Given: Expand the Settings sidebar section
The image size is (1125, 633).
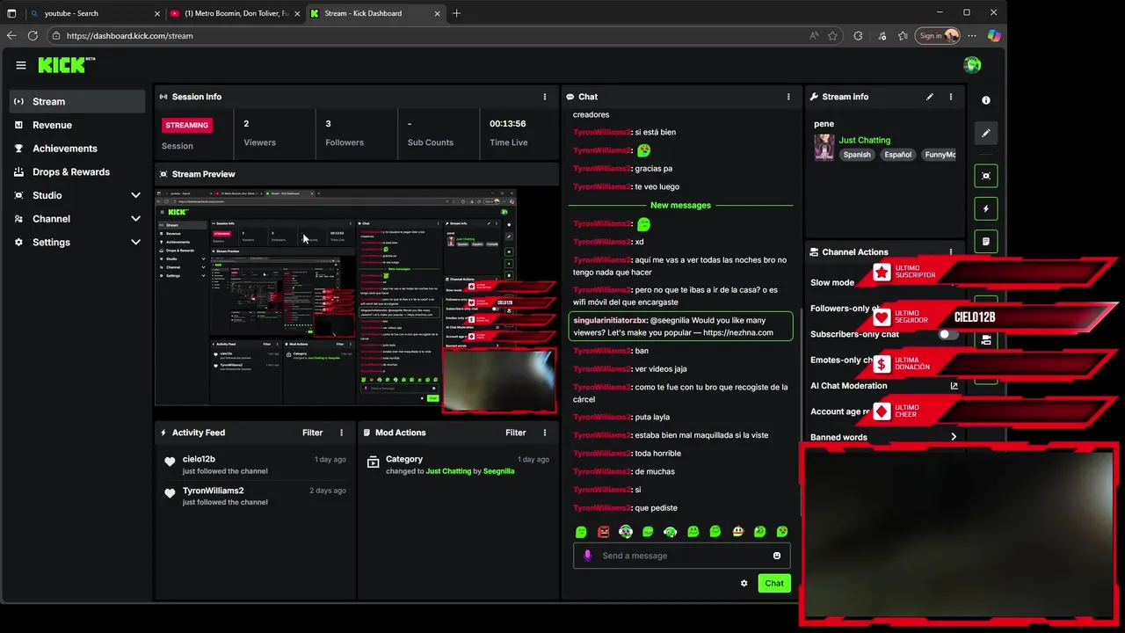Looking at the screenshot, I should 135,243.
